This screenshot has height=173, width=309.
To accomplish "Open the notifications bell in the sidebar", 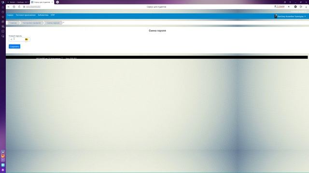I will click(3, 7).
